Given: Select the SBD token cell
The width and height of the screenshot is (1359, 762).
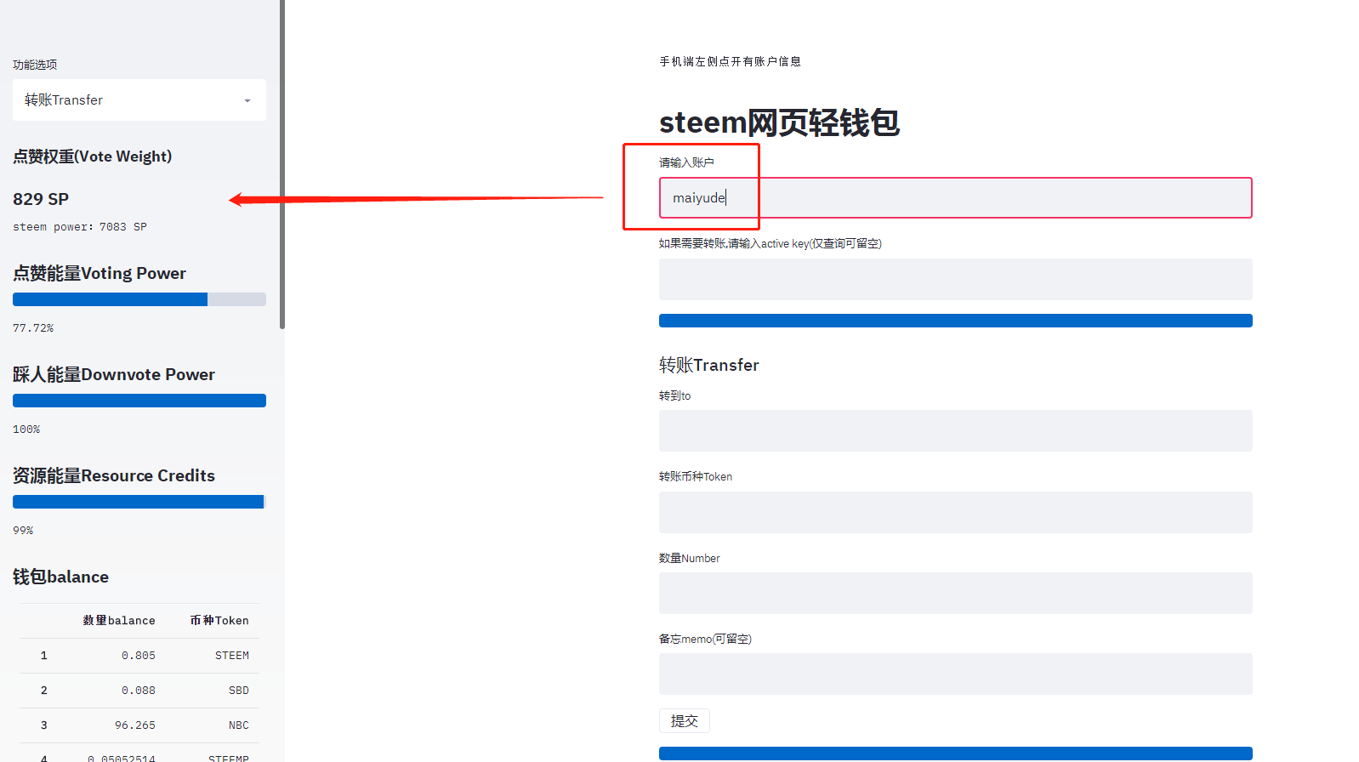Looking at the screenshot, I should [x=239, y=691].
